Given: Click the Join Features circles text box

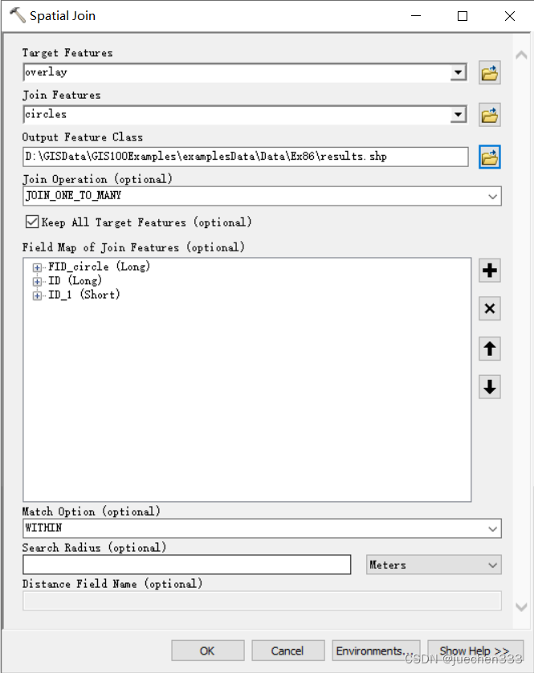Looking at the screenshot, I should point(237,114).
